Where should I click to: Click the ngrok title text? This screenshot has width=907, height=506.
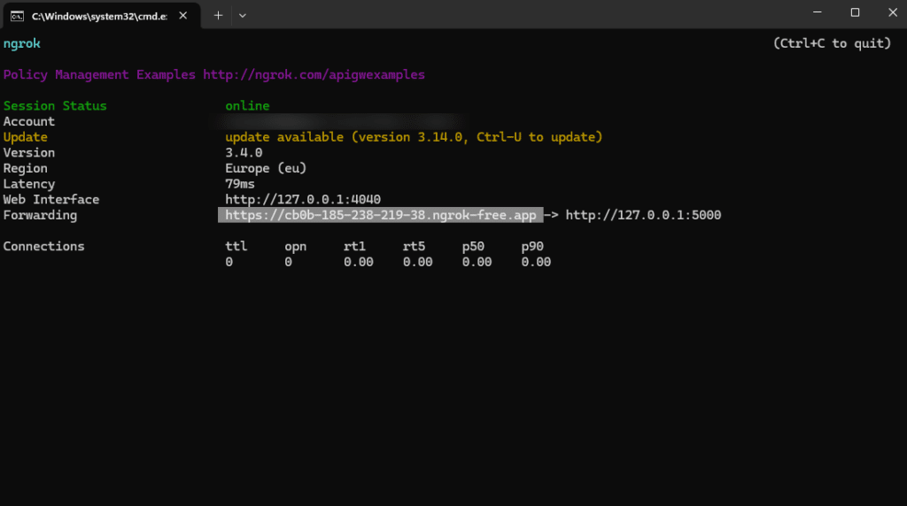(22, 44)
